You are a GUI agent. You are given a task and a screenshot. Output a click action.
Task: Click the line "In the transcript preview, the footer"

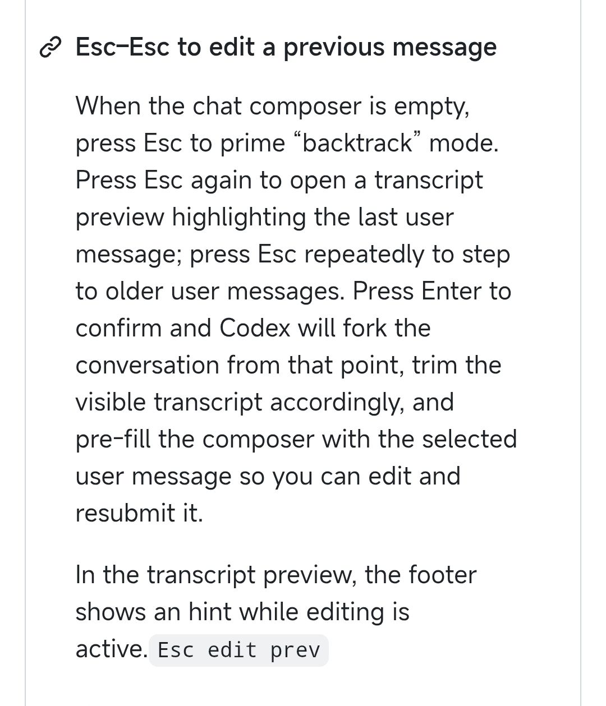tap(276, 575)
